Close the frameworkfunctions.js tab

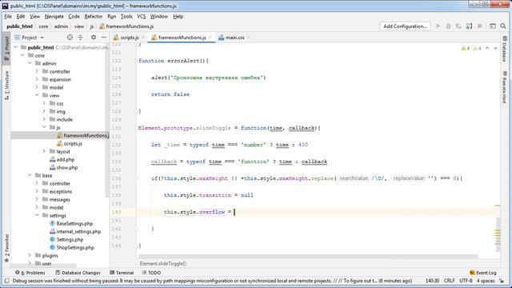click(210, 38)
